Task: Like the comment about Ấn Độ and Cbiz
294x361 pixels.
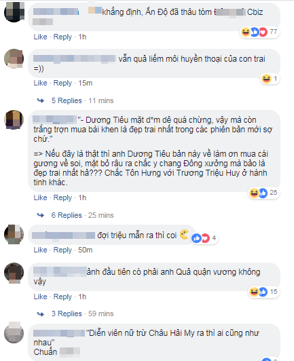Action: 40,37
